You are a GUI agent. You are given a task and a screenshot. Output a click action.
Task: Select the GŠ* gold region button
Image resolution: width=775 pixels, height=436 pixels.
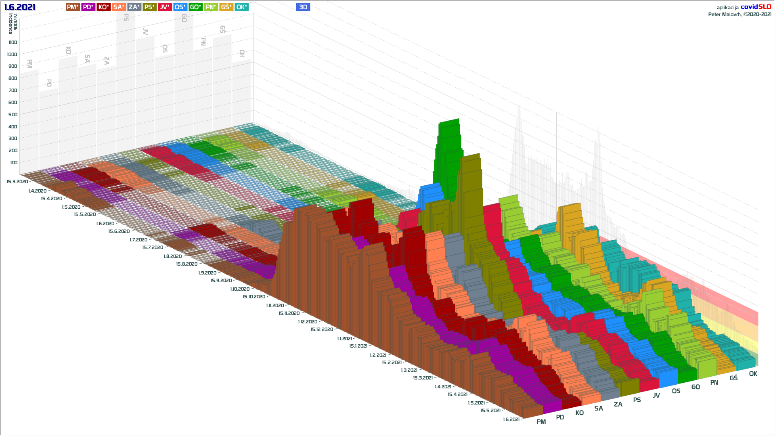tap(226, 7)
